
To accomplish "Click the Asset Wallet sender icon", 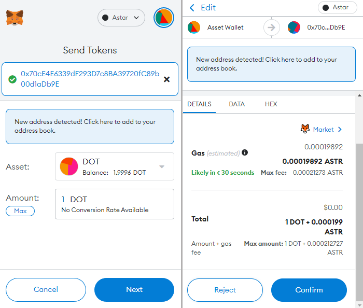I will click(x=194, y=27).
